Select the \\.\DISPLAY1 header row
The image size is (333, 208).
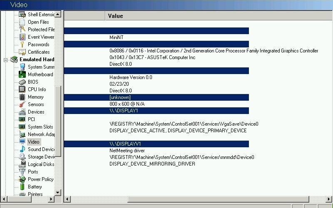tap(157, 111)
